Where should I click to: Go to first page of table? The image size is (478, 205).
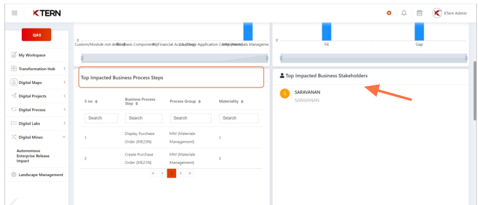pos(153,173)
